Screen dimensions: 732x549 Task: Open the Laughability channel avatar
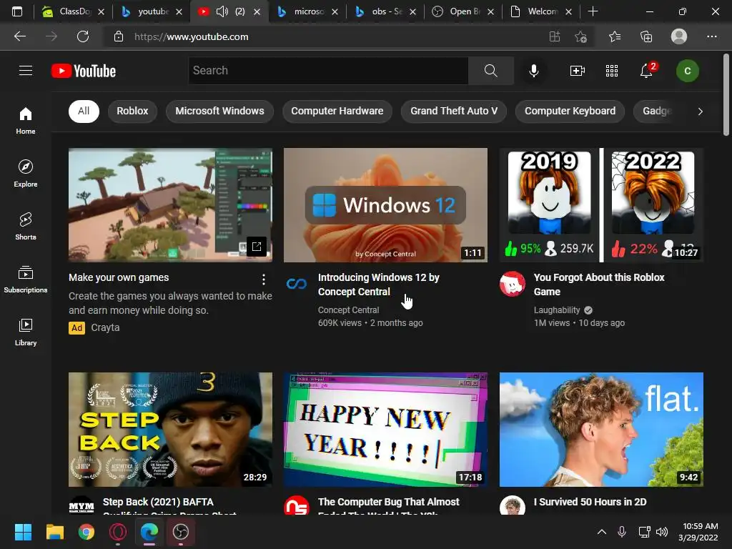512,283
